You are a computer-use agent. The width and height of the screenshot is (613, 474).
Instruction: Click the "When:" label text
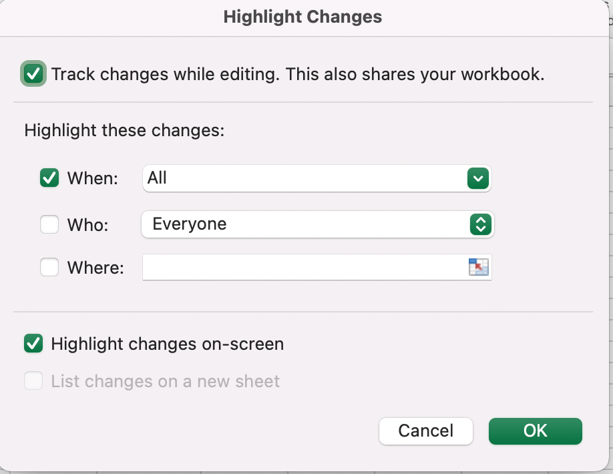pyautogui.click(x=93, y=178)
